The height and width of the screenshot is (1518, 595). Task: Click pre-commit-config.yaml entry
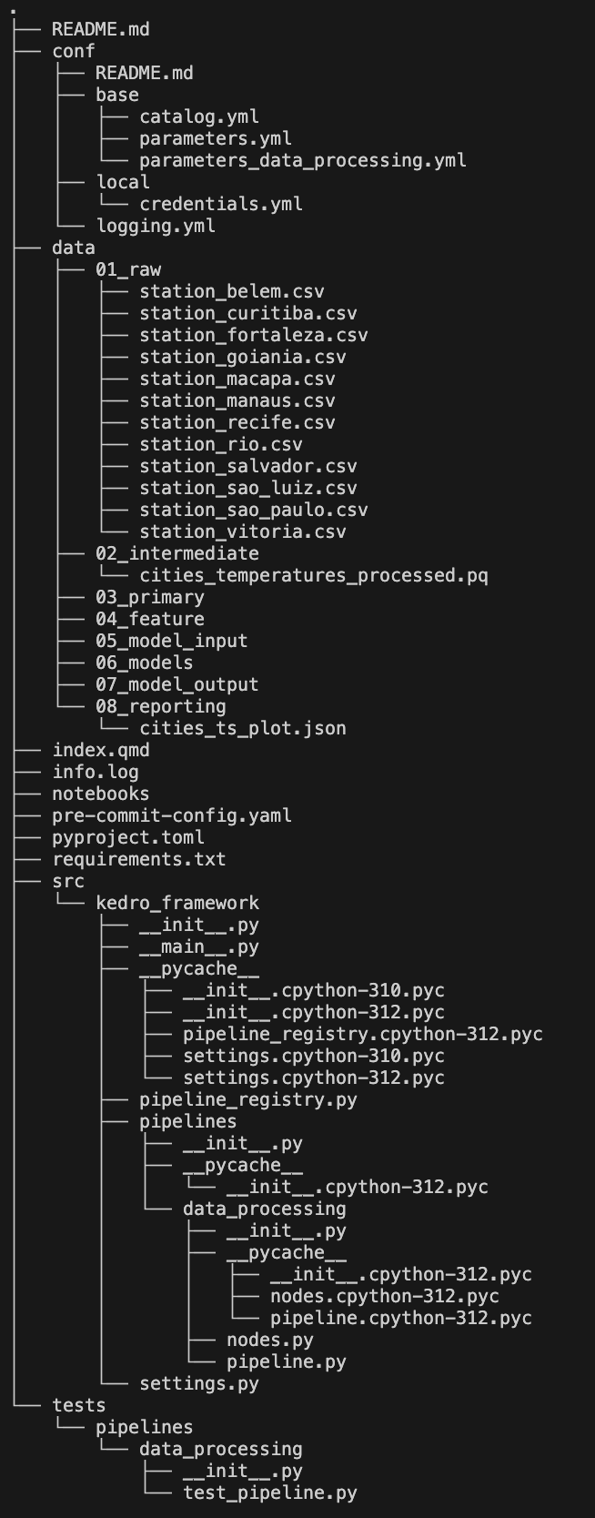(172, 815)
